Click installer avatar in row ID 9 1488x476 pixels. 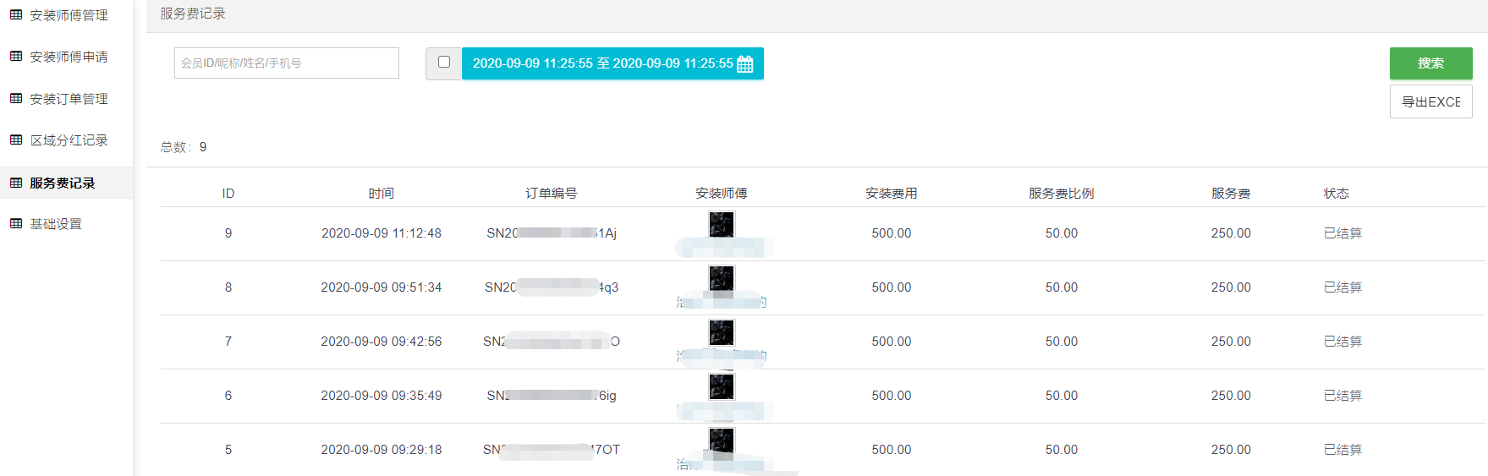[722, 224]
